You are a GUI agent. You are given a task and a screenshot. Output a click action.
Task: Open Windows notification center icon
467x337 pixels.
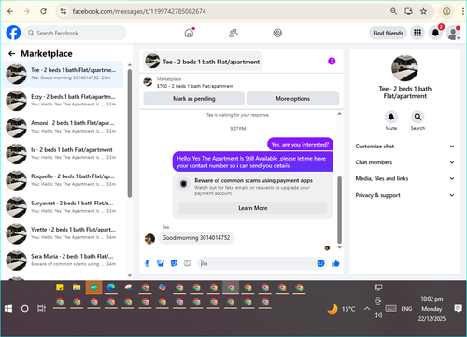pos(458,308)
